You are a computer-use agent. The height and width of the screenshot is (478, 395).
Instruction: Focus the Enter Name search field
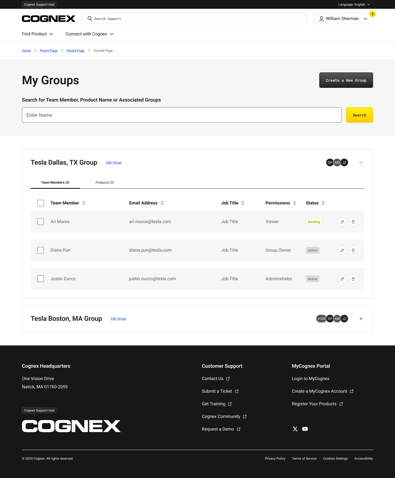(x=182, y=115)
